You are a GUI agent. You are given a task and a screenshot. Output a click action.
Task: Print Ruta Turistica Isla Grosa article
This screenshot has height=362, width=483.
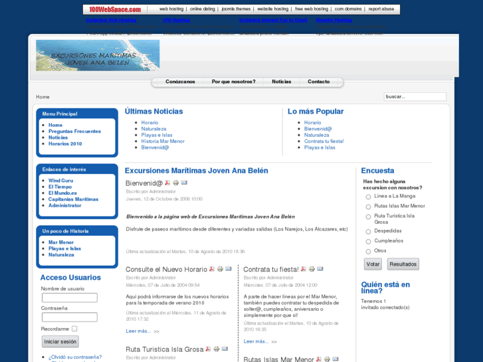click(216, 349)
